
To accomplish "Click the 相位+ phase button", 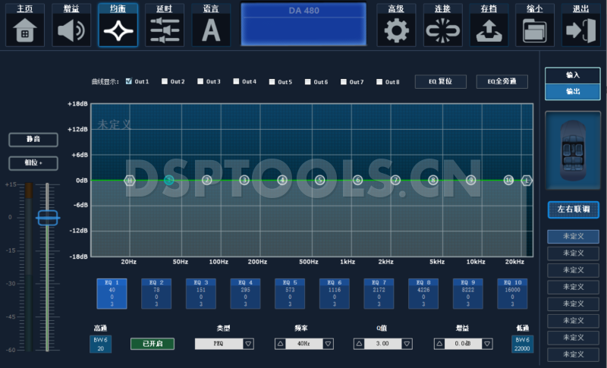I will click(x=33, y=163).
